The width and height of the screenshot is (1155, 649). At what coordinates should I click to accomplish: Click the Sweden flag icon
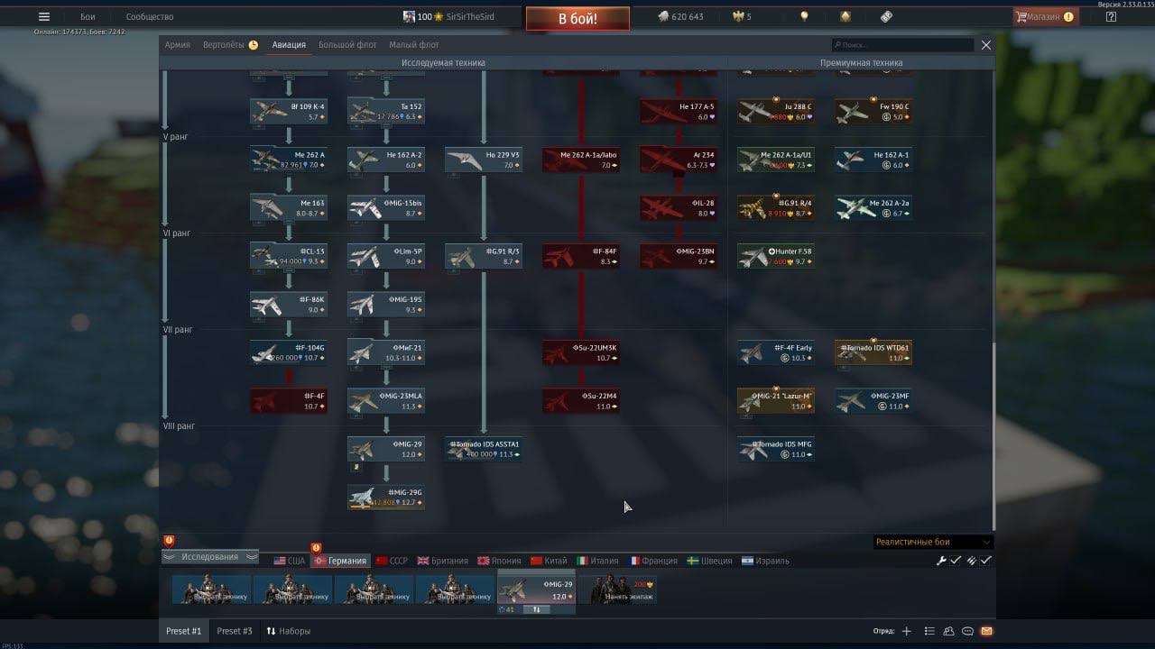(x=693, y=561)
